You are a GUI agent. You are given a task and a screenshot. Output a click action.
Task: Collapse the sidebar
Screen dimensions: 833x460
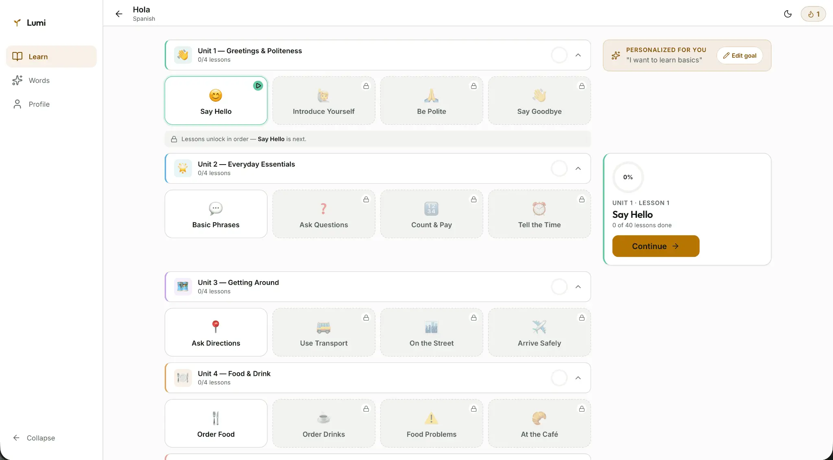coord(34,438)
